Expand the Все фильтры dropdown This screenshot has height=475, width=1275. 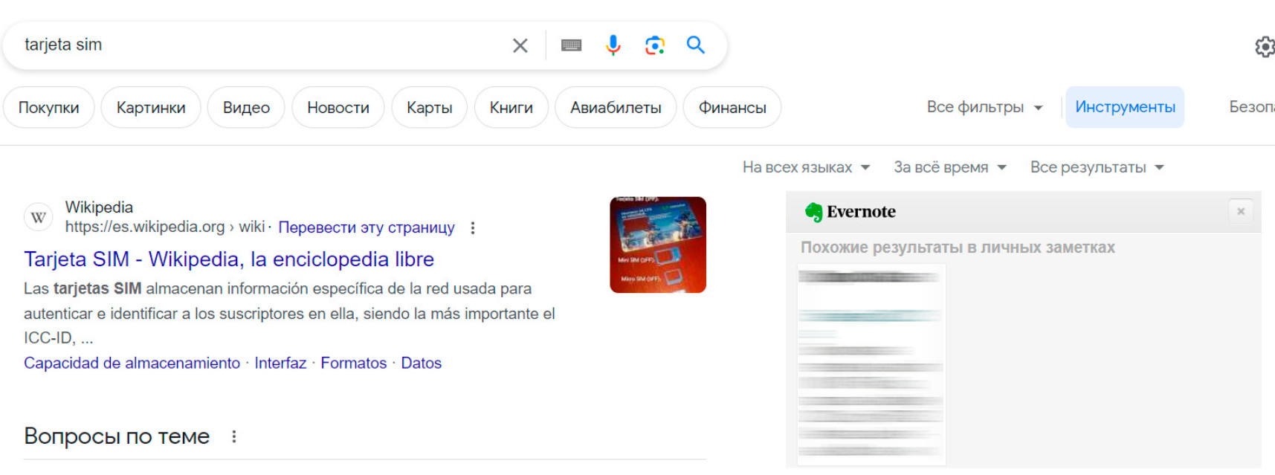pos(984,107)
